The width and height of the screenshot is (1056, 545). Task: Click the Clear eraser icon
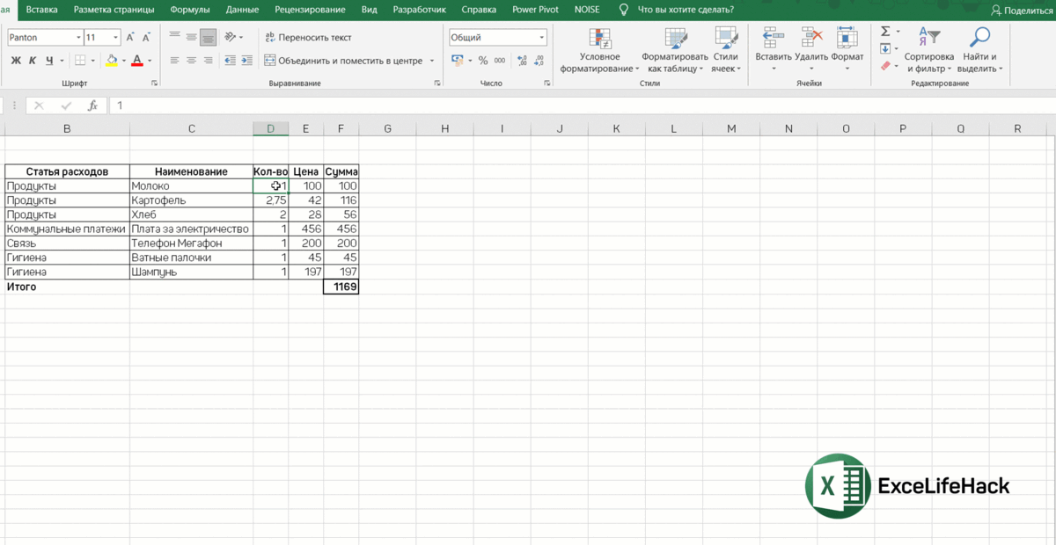pos(885,65)
